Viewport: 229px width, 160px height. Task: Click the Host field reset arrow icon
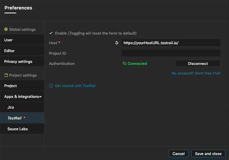[x=116, y=43]
